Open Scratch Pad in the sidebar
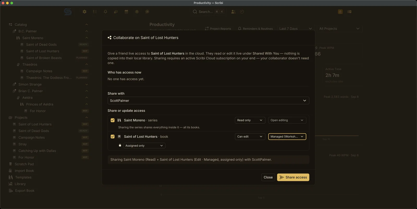 tap(24, 164)
